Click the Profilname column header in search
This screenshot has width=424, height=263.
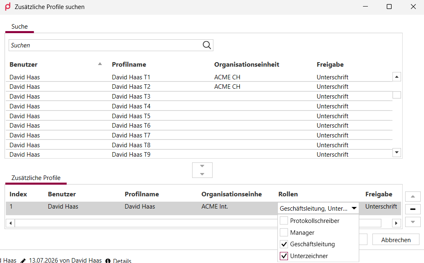[129, 65]
